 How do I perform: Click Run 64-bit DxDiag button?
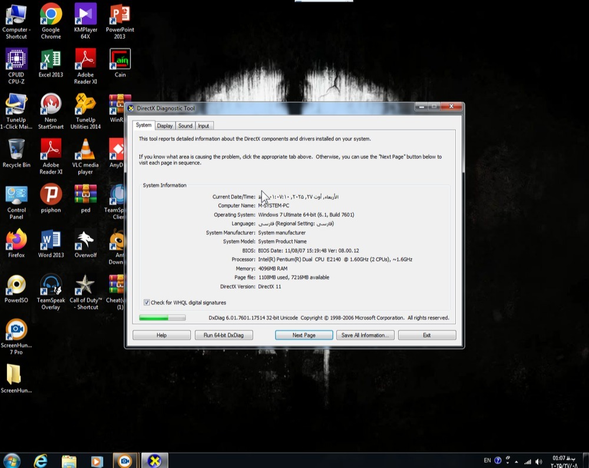[223, 335]
